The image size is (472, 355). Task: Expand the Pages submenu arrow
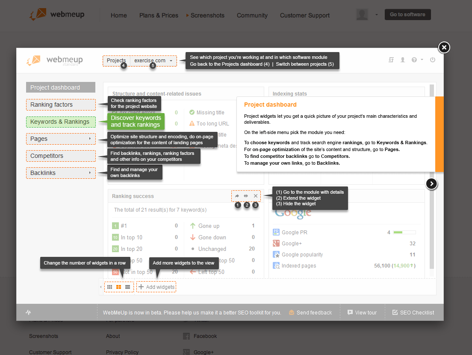point(90,138)
